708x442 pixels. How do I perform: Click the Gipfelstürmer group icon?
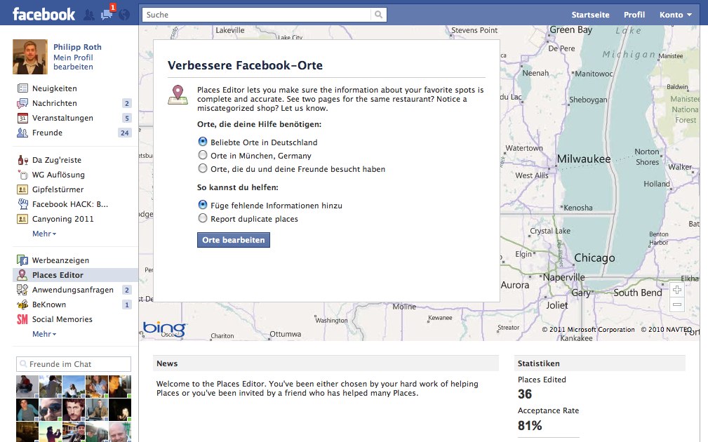click(x=22, y=189)
